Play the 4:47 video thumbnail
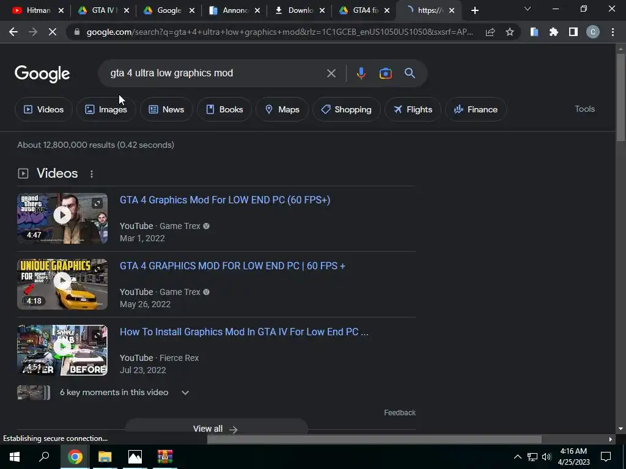Screen dimensions: 626x469 click(x=62, y=218)
